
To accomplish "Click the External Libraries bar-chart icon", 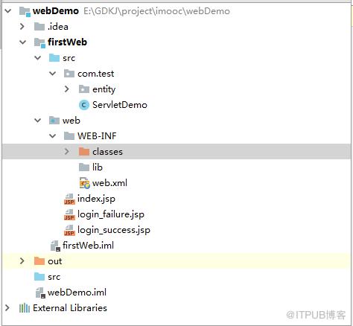I will 25,308.
